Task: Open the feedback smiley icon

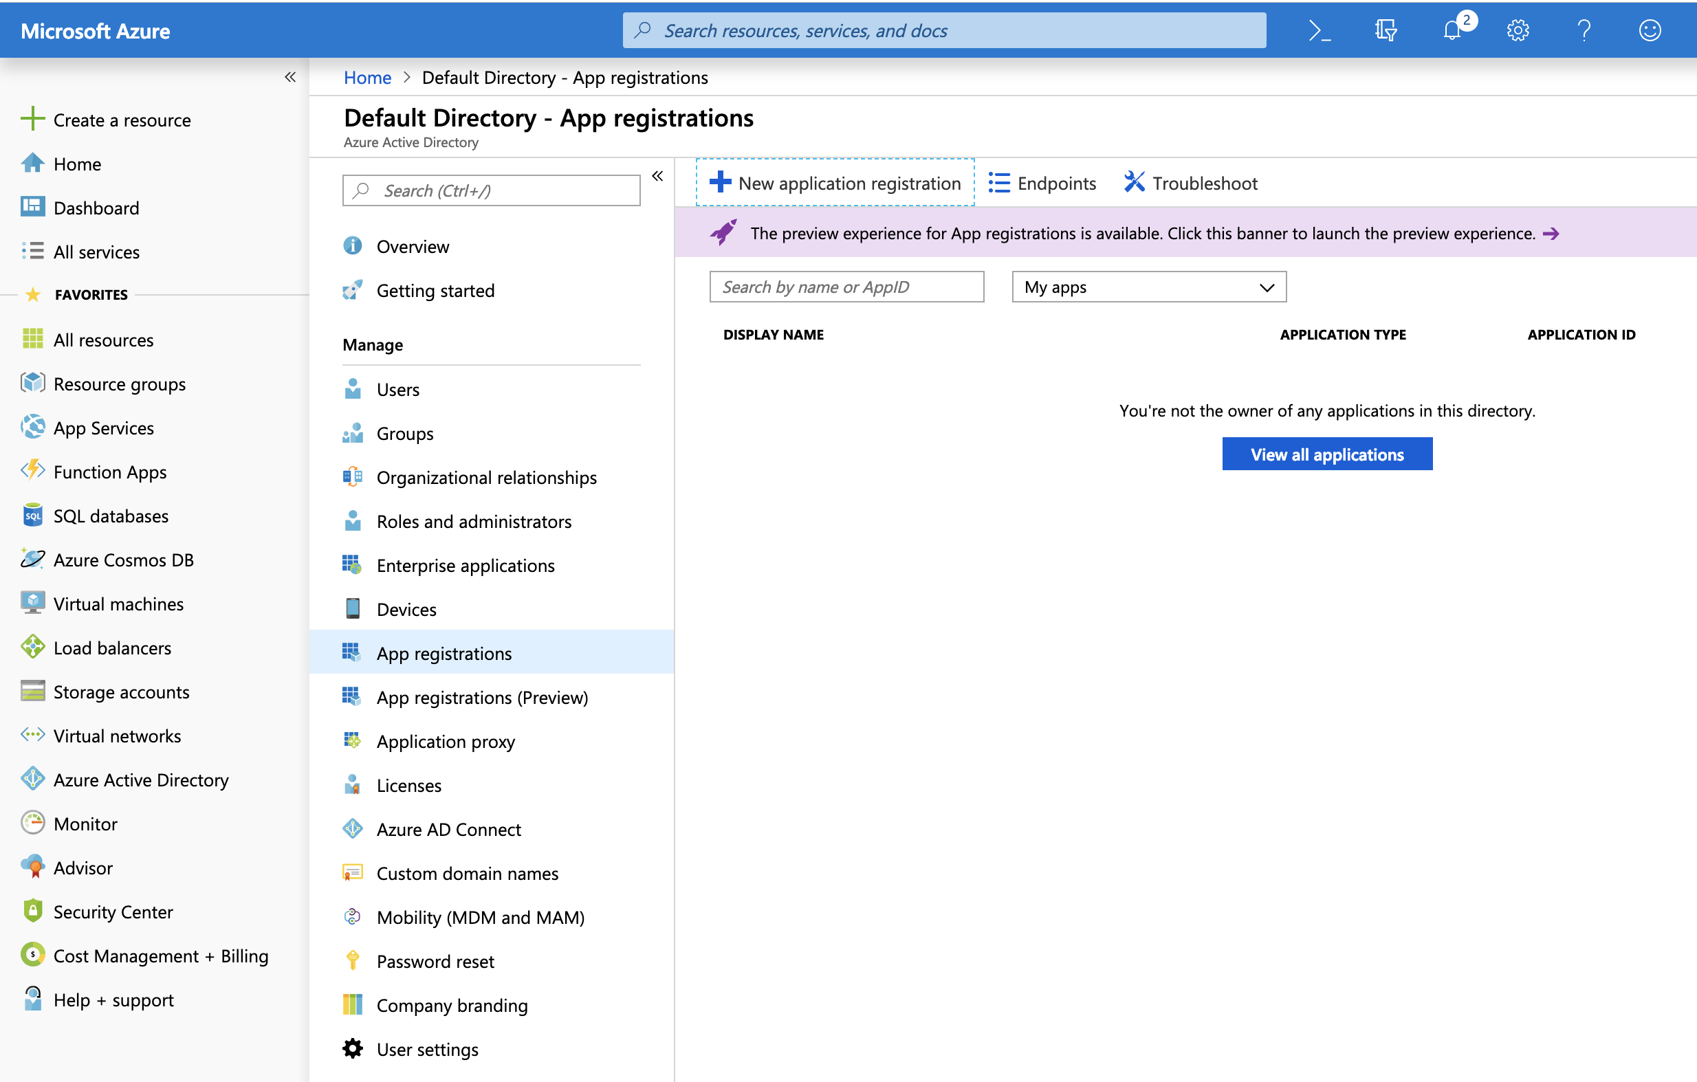Action: 1650,30
